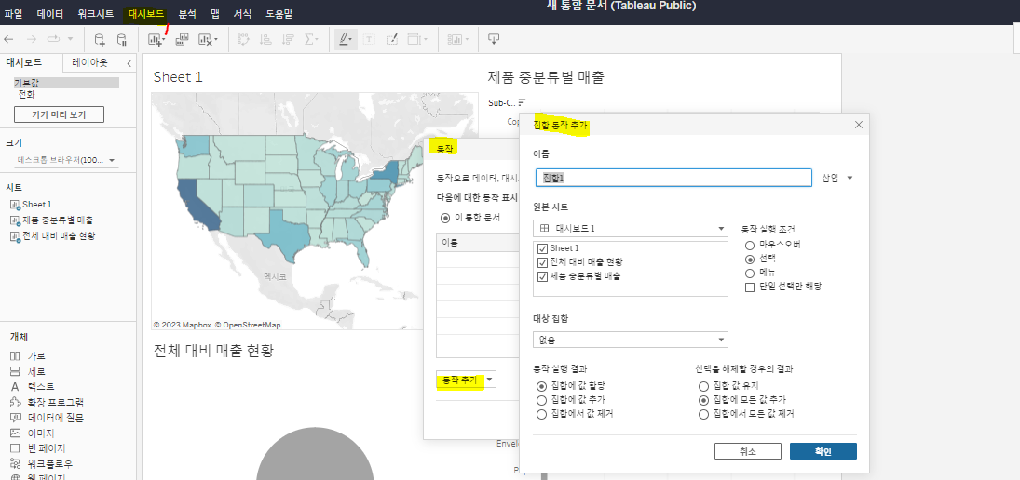Click the fit view toolbar icon

414,40
